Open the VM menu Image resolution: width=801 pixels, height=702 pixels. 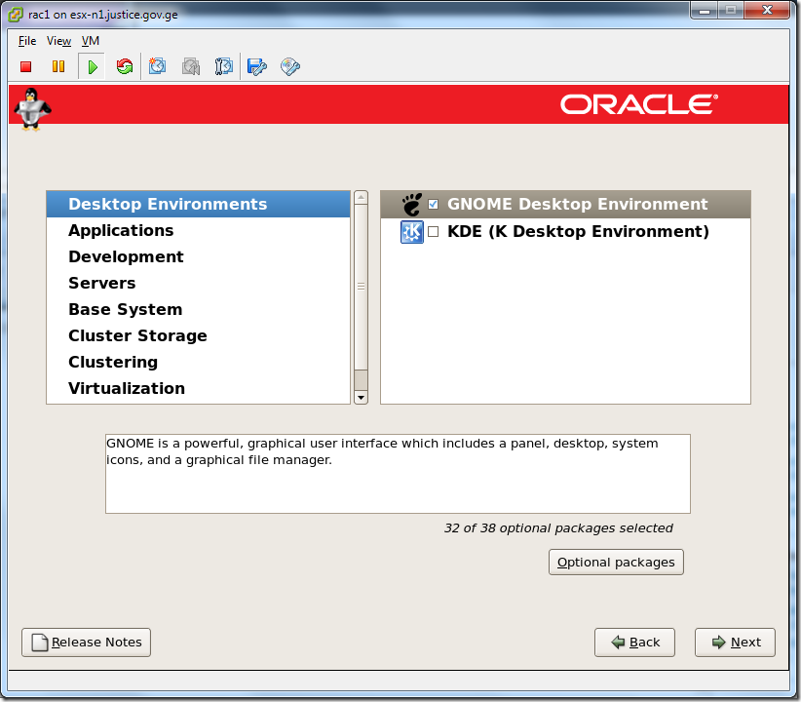point(90,41)
